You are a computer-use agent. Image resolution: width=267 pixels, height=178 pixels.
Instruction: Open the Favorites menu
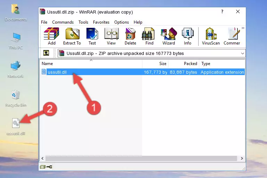pyautogui.click(x=101, y=22)
